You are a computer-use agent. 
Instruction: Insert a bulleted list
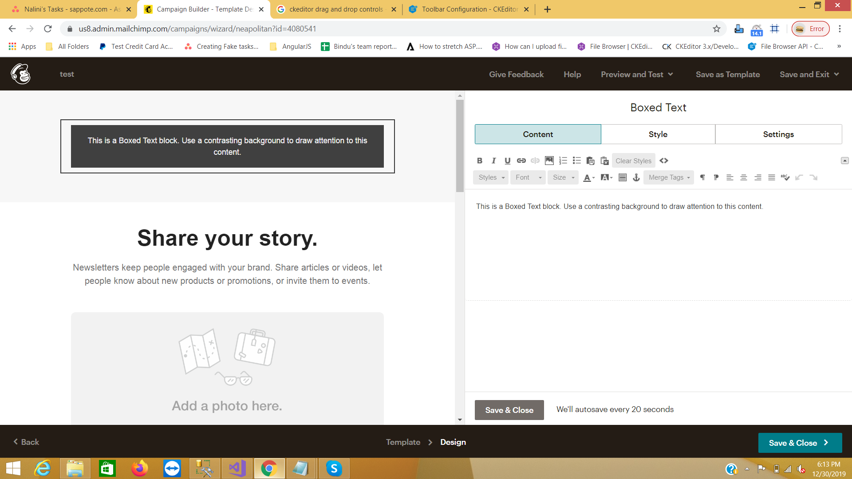pos(576,161)
